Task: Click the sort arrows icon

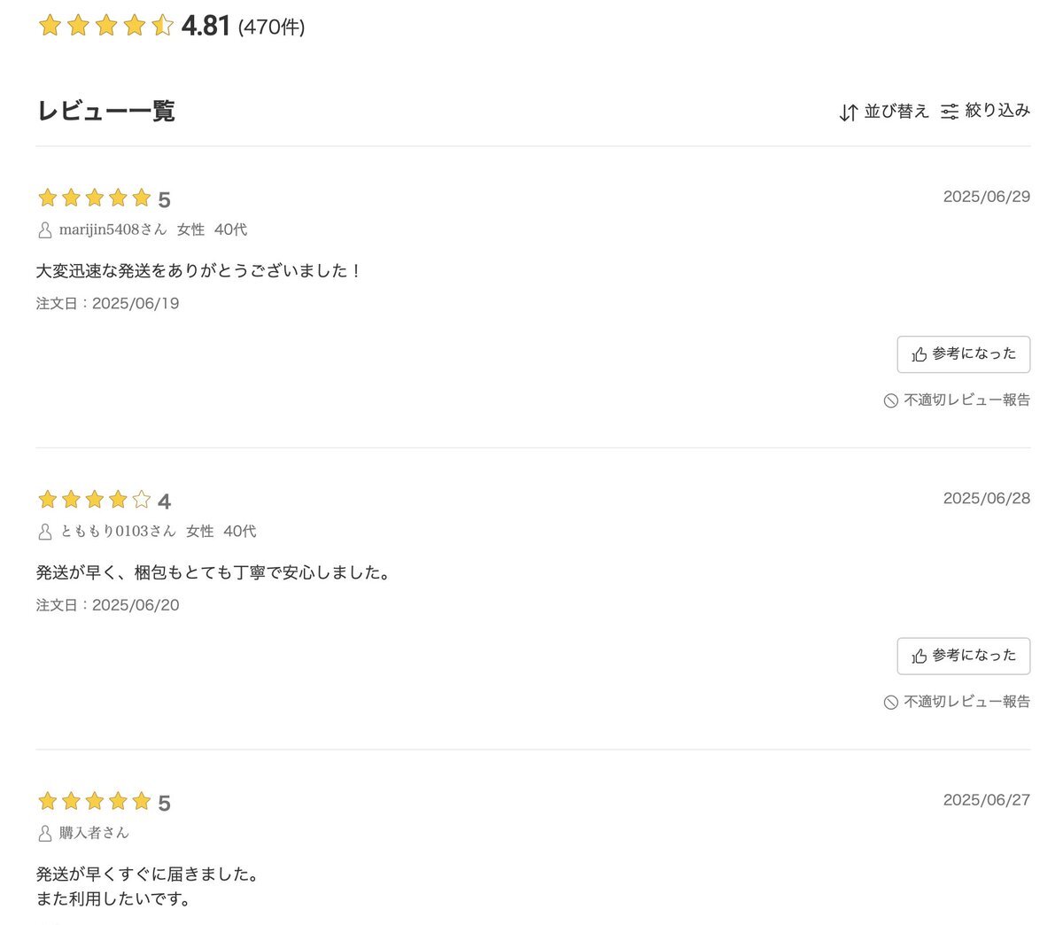Action: 849,113
